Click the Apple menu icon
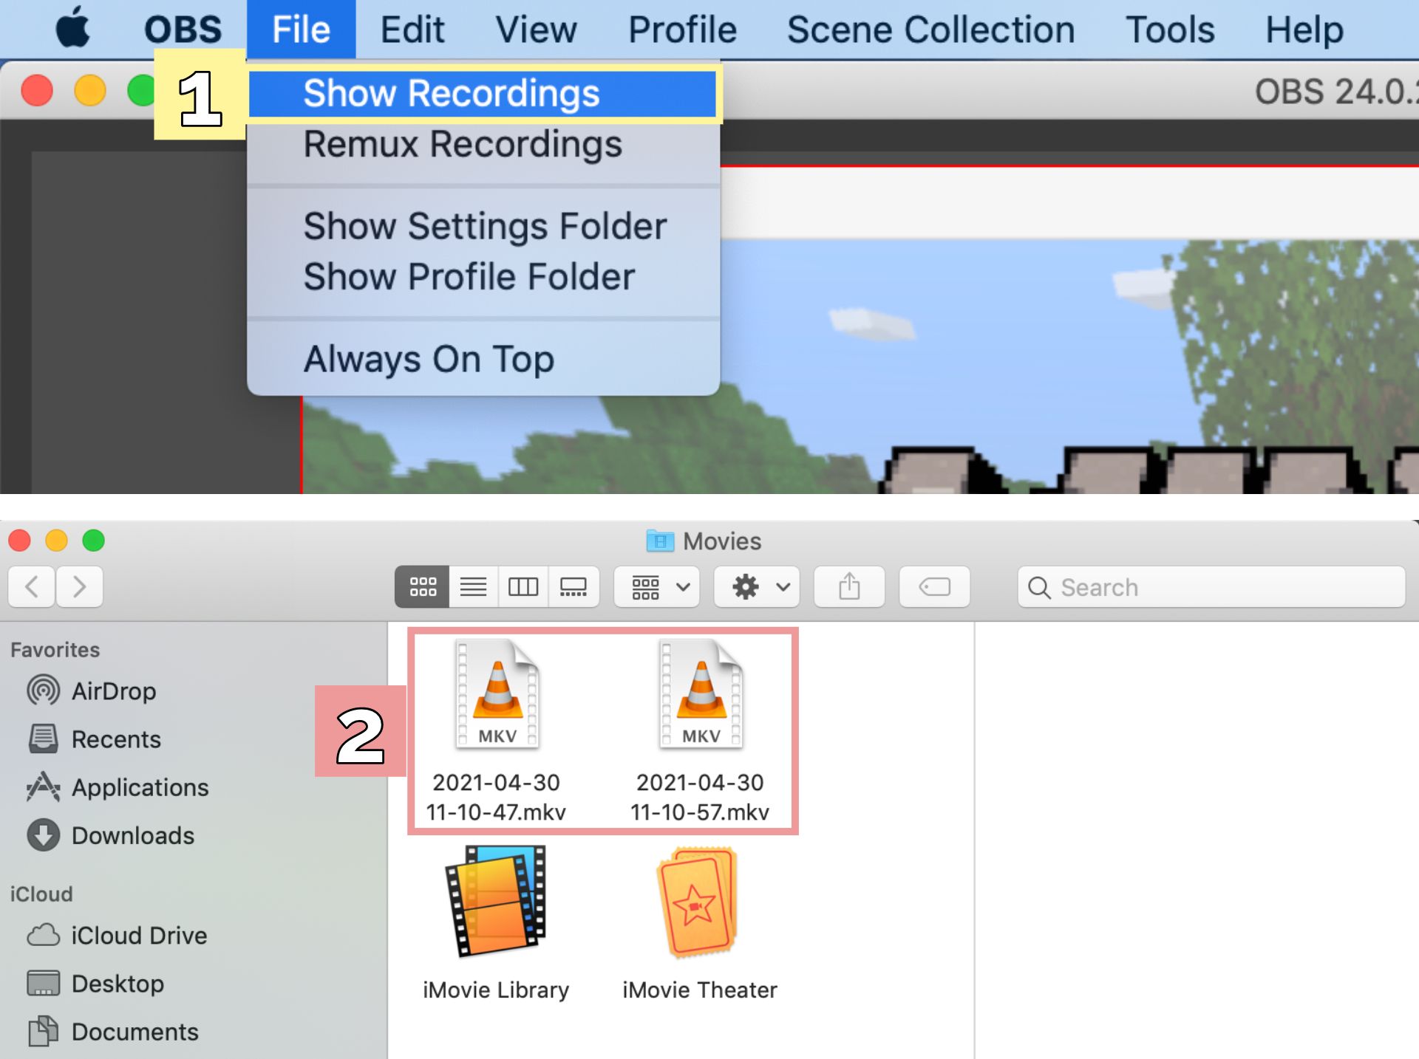The image size is (1419, 1059). click(x=72, y=28)
